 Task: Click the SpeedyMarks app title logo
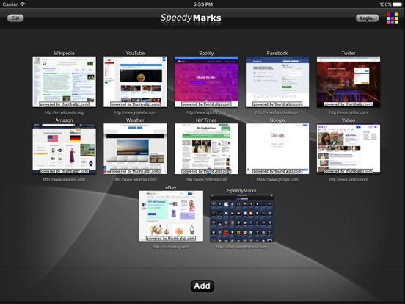point(191,18)
